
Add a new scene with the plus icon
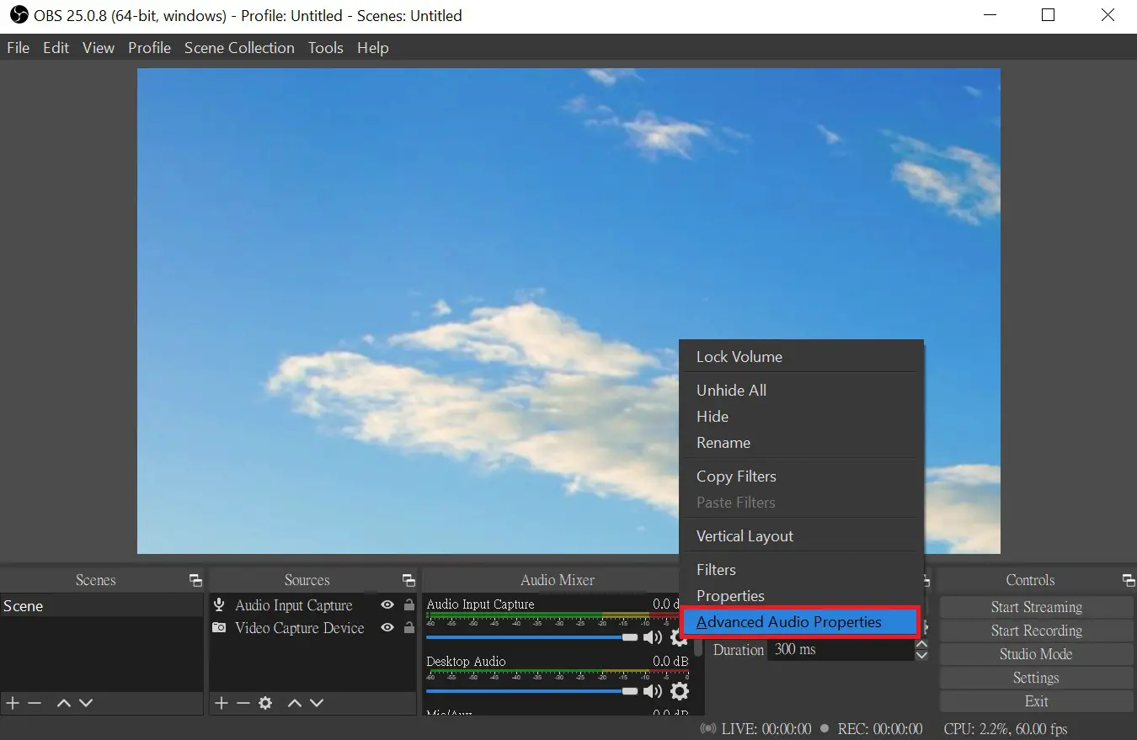point(12,703)
